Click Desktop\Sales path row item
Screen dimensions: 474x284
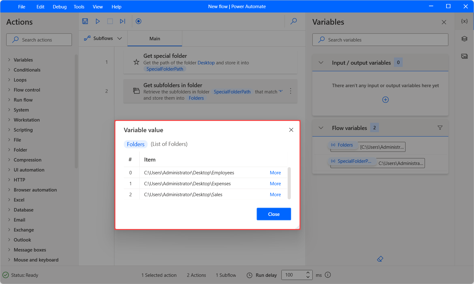coord(183,194)
